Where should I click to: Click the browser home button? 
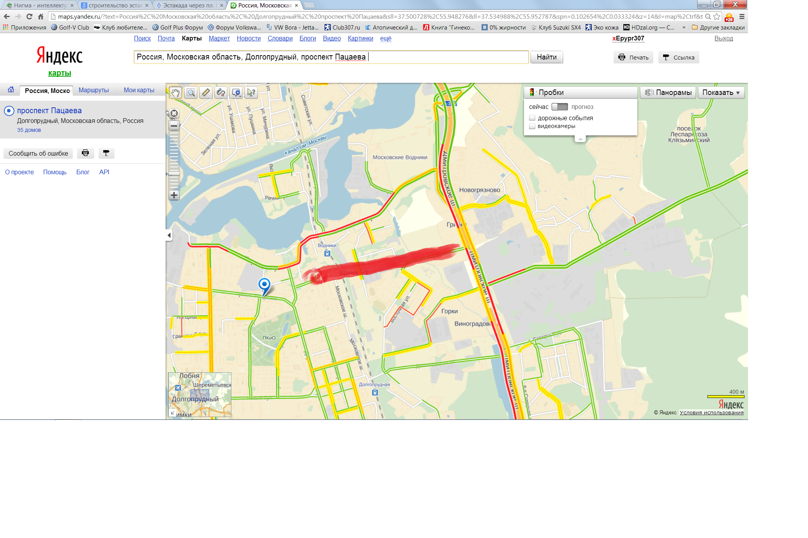click(x=41, y=17)
